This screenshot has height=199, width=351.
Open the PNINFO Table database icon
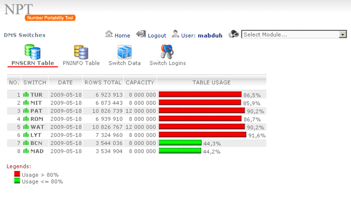point(81,52)
